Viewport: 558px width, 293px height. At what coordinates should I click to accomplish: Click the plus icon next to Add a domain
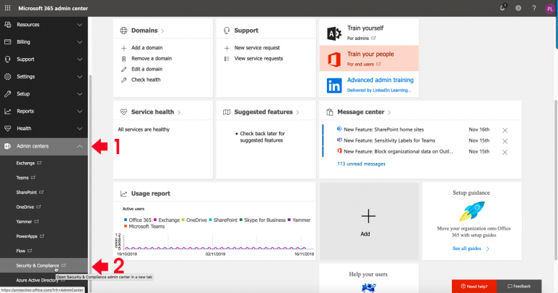pyautogui.click(x=124, y=48)
